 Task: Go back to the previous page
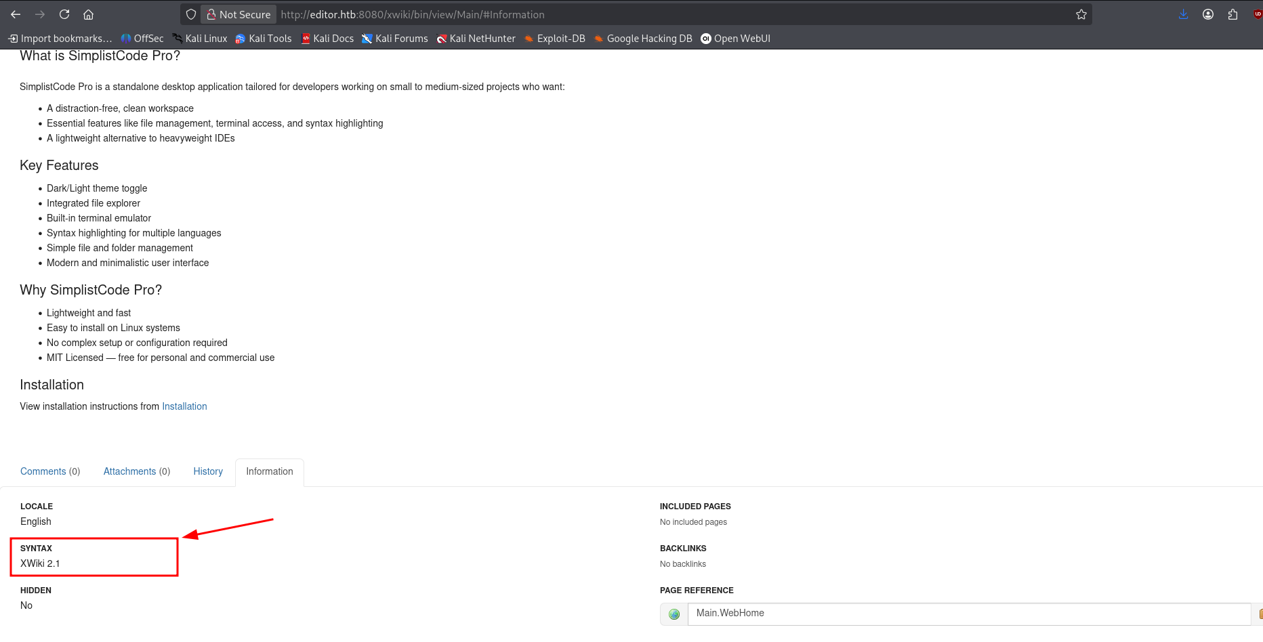(x=16, y=14)
